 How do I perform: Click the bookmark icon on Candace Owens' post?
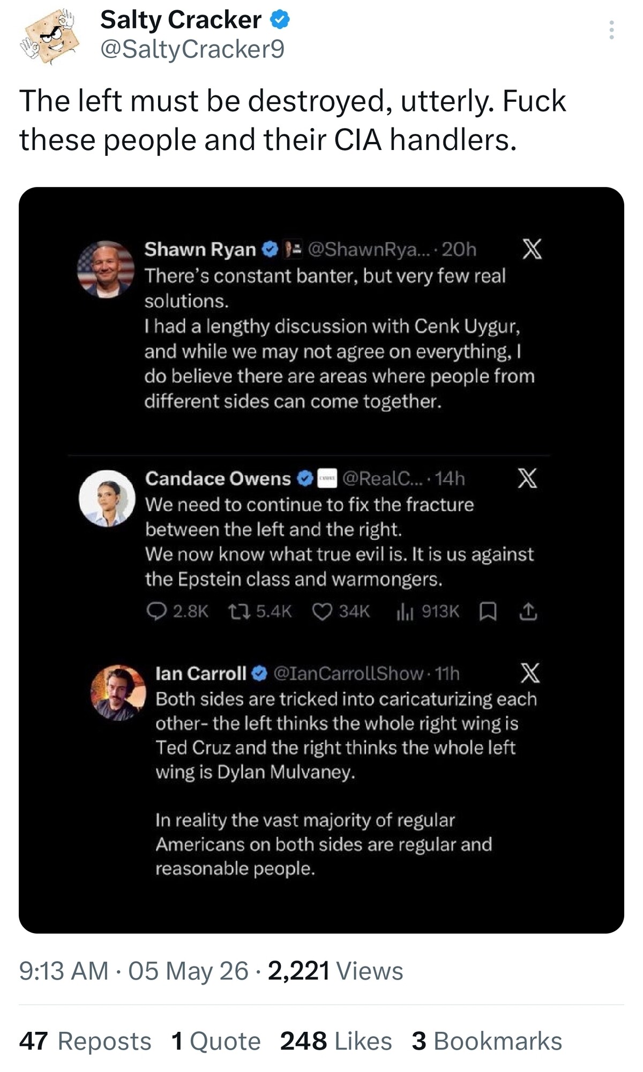pyautogui.click(x=487, y=611)
